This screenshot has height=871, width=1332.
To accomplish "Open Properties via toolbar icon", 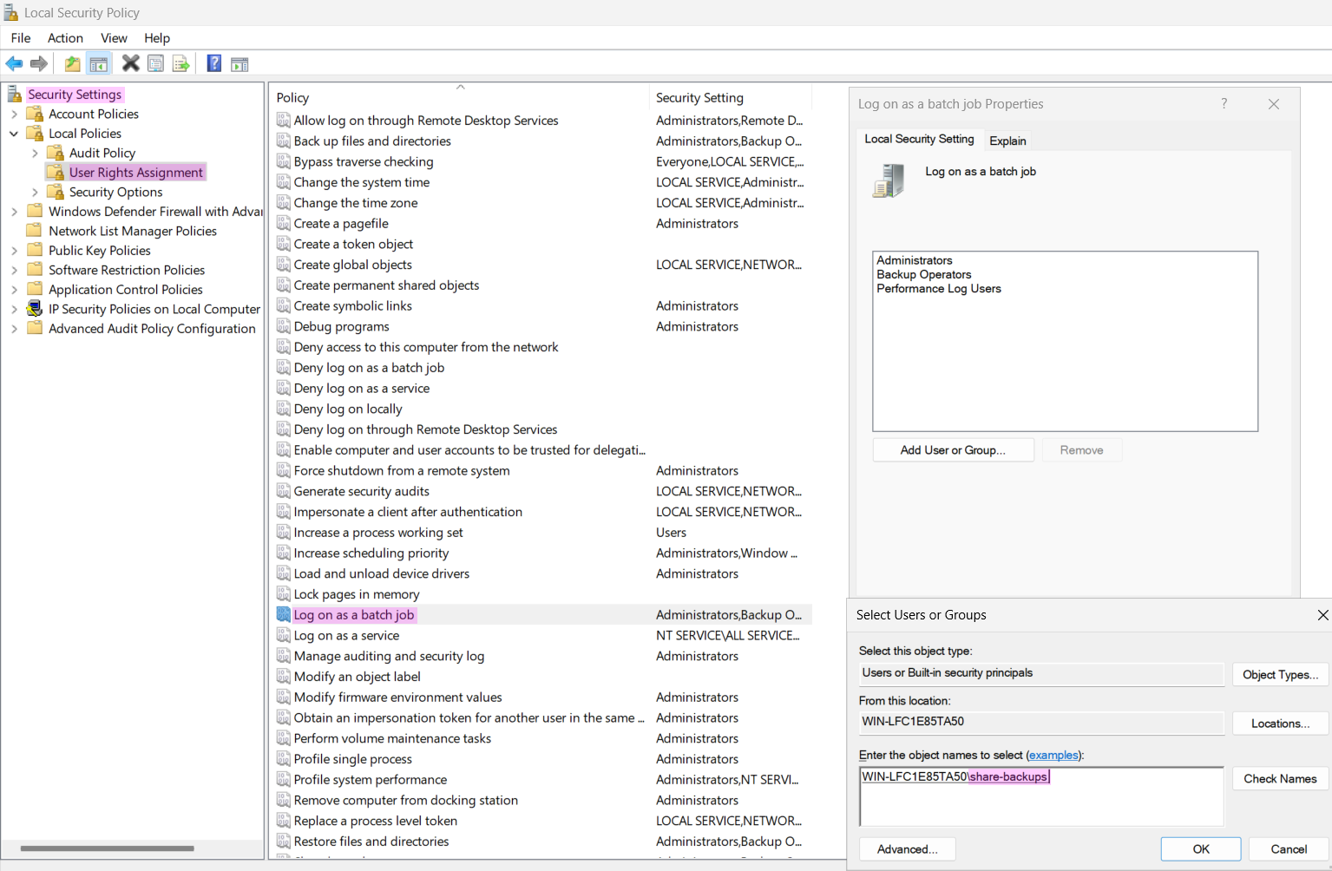I will point(156,63).
